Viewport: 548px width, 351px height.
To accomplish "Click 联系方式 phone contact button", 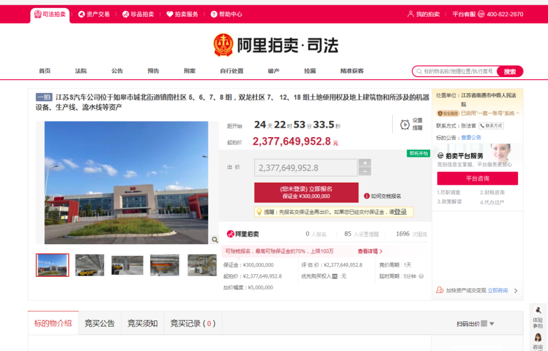I will 491,125.
